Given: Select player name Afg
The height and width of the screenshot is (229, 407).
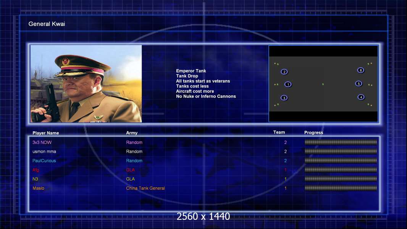Looking at the screenshot, I should pos(36,170).
